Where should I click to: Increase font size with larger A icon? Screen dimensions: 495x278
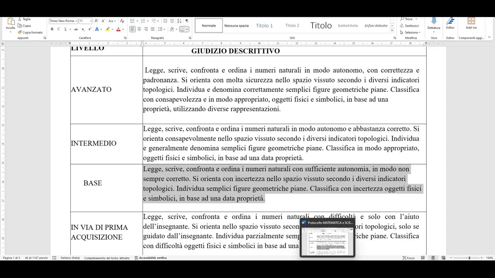pos(96,21)
